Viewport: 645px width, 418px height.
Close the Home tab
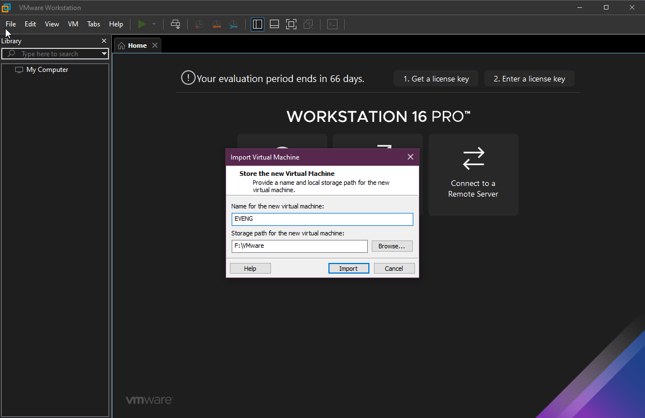[155, 46]
